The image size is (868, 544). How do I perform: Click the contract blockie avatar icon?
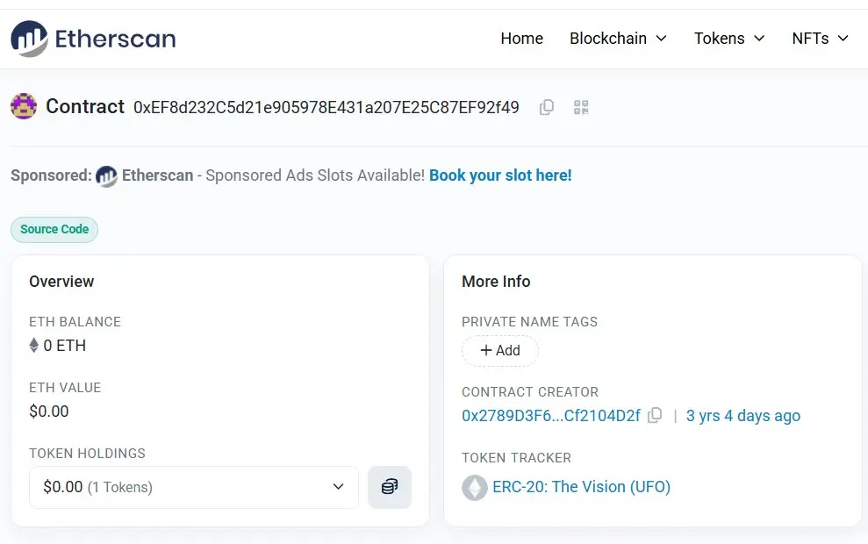(24, 107)
